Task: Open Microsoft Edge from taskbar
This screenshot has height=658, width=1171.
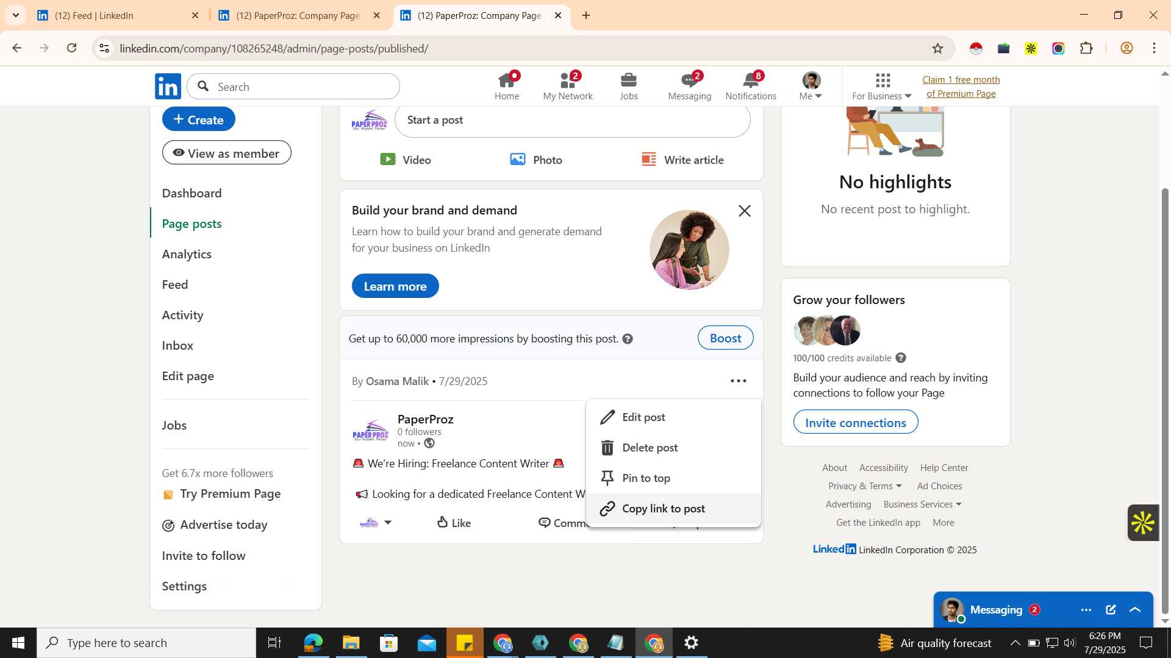Action: (313, 643)
